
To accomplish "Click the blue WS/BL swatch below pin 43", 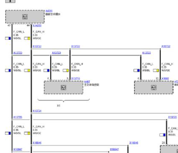I will pyautogui.click(x=8, y=38).
